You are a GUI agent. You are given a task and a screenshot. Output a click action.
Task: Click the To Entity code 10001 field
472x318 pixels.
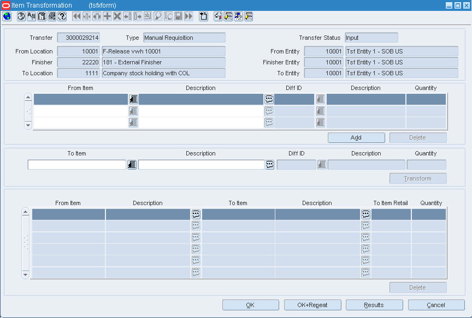[323, 73]
